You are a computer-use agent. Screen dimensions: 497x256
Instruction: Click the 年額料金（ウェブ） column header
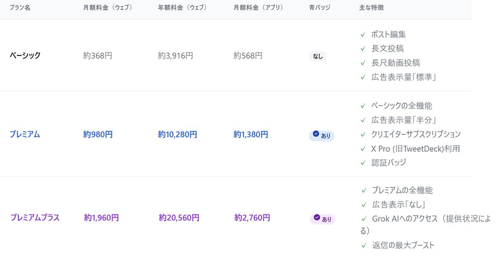pos(183,8)
